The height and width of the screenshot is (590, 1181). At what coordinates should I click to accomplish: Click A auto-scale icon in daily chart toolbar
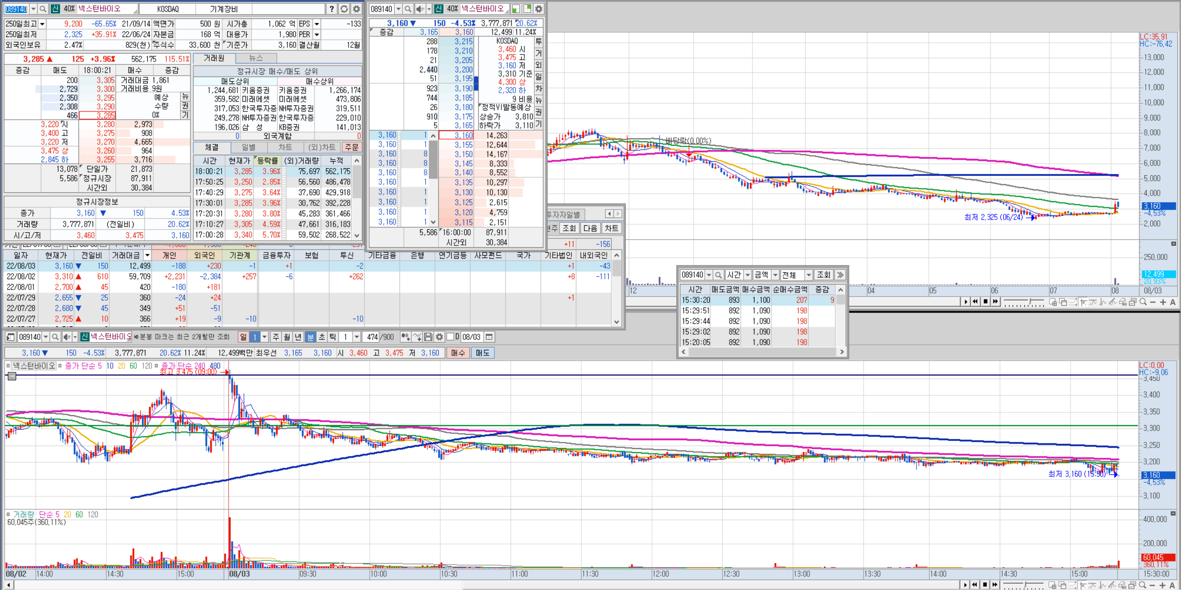click(1173, 302)
